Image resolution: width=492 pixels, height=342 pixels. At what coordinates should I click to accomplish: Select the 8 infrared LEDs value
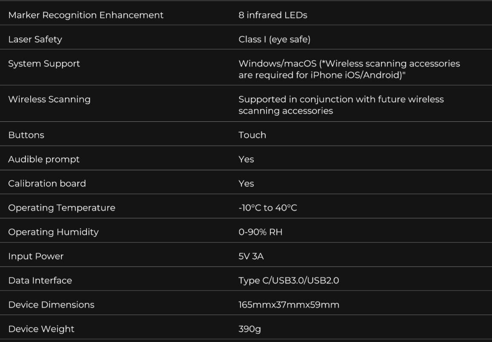(x=273, y=15)
